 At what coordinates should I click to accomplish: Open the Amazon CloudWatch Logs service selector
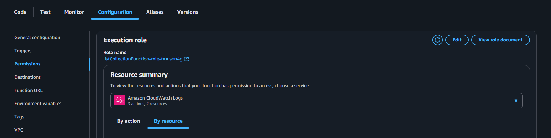coord(316,101)
